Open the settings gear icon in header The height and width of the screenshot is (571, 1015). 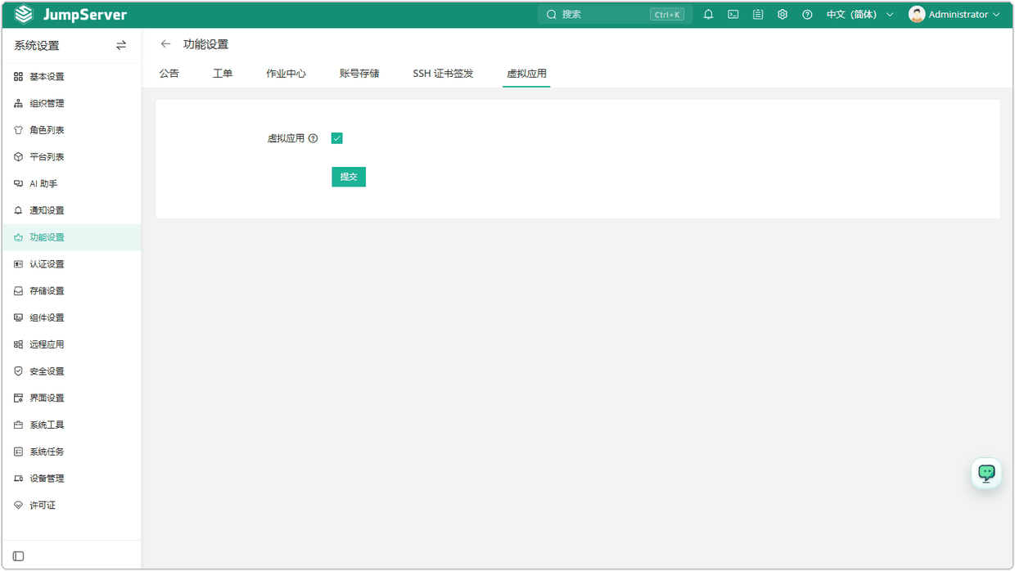coord(783,15)
